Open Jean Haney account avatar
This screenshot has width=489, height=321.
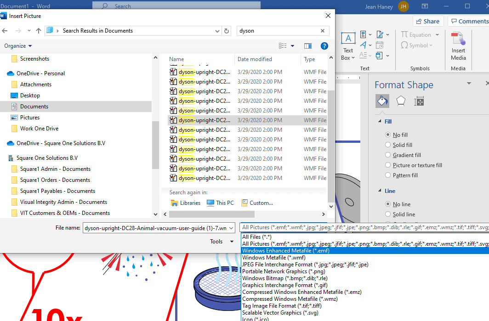point(403,6)
